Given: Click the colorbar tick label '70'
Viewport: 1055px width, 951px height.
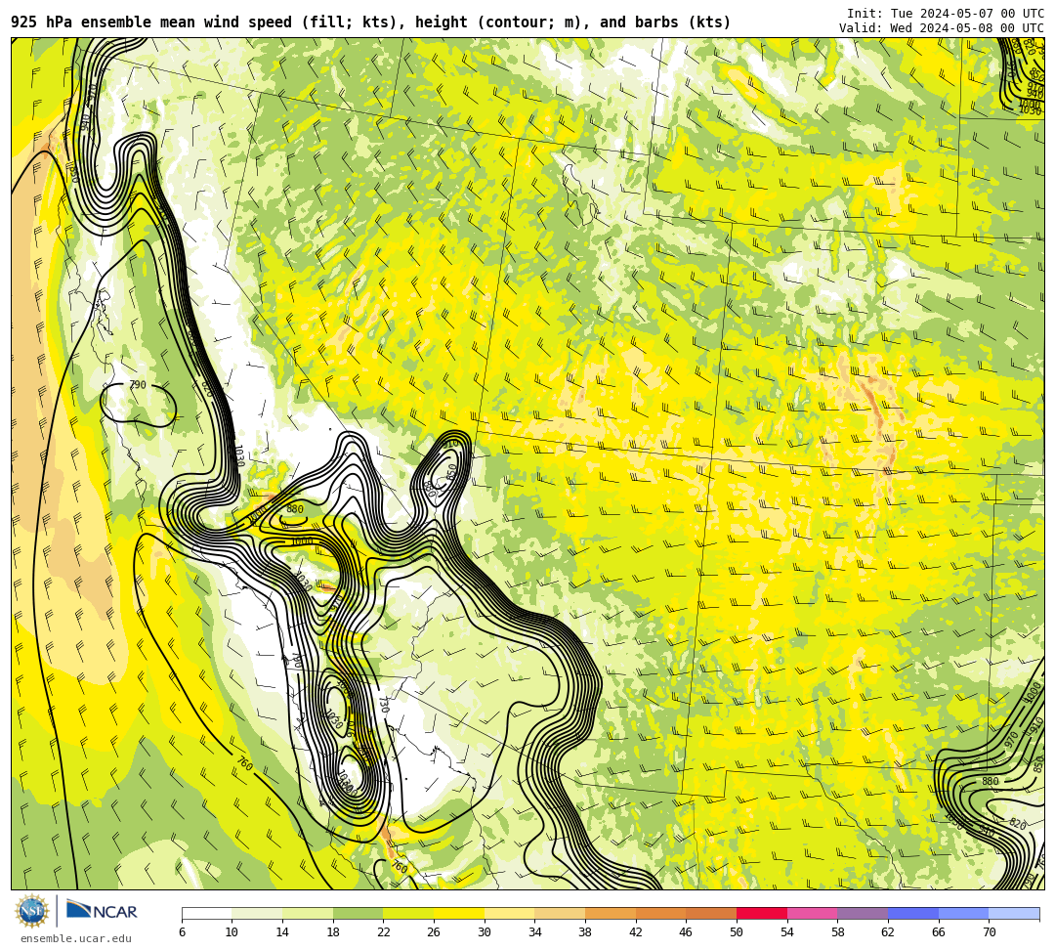Looking at the screenshot, I should (x=989, y=932).
